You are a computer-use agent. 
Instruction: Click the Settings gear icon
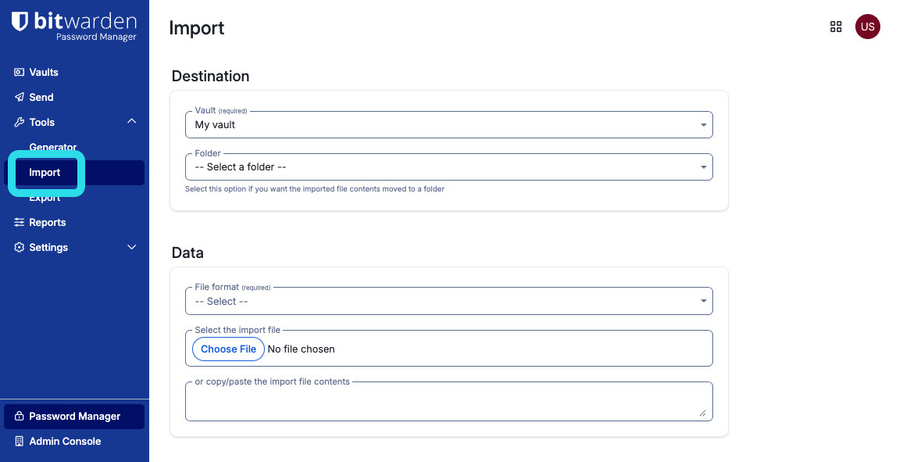20,247
